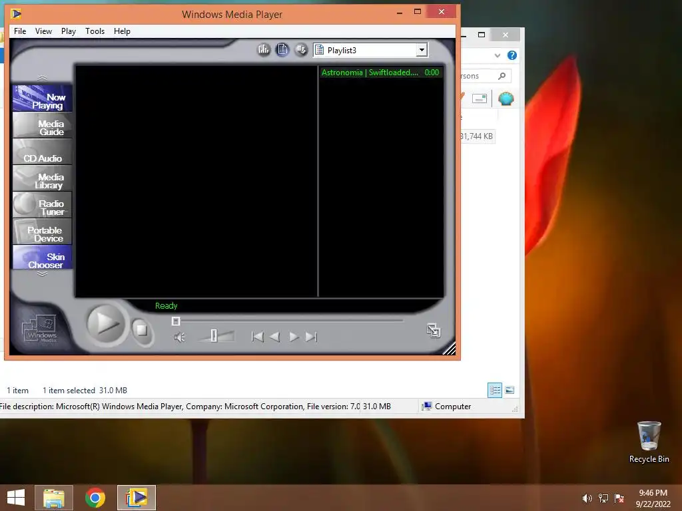The width and height of the screenshot is (682, 511).
Task: Click the large Play button
Action: 106,324
